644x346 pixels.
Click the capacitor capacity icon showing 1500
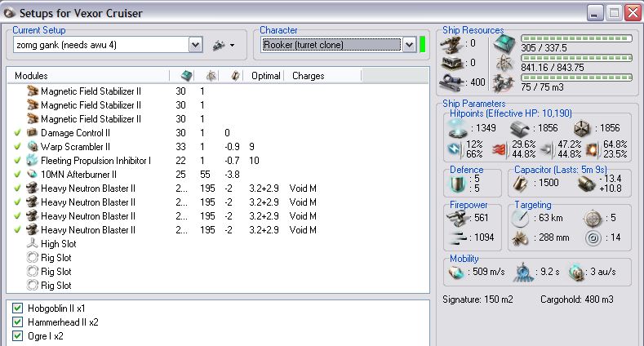coord(521,183)
